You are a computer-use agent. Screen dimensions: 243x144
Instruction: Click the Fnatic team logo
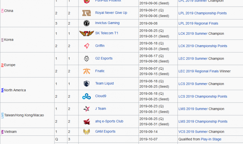(x=86, y=71)
